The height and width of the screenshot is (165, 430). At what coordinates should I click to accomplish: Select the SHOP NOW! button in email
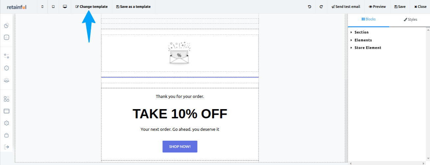(180, 147)
